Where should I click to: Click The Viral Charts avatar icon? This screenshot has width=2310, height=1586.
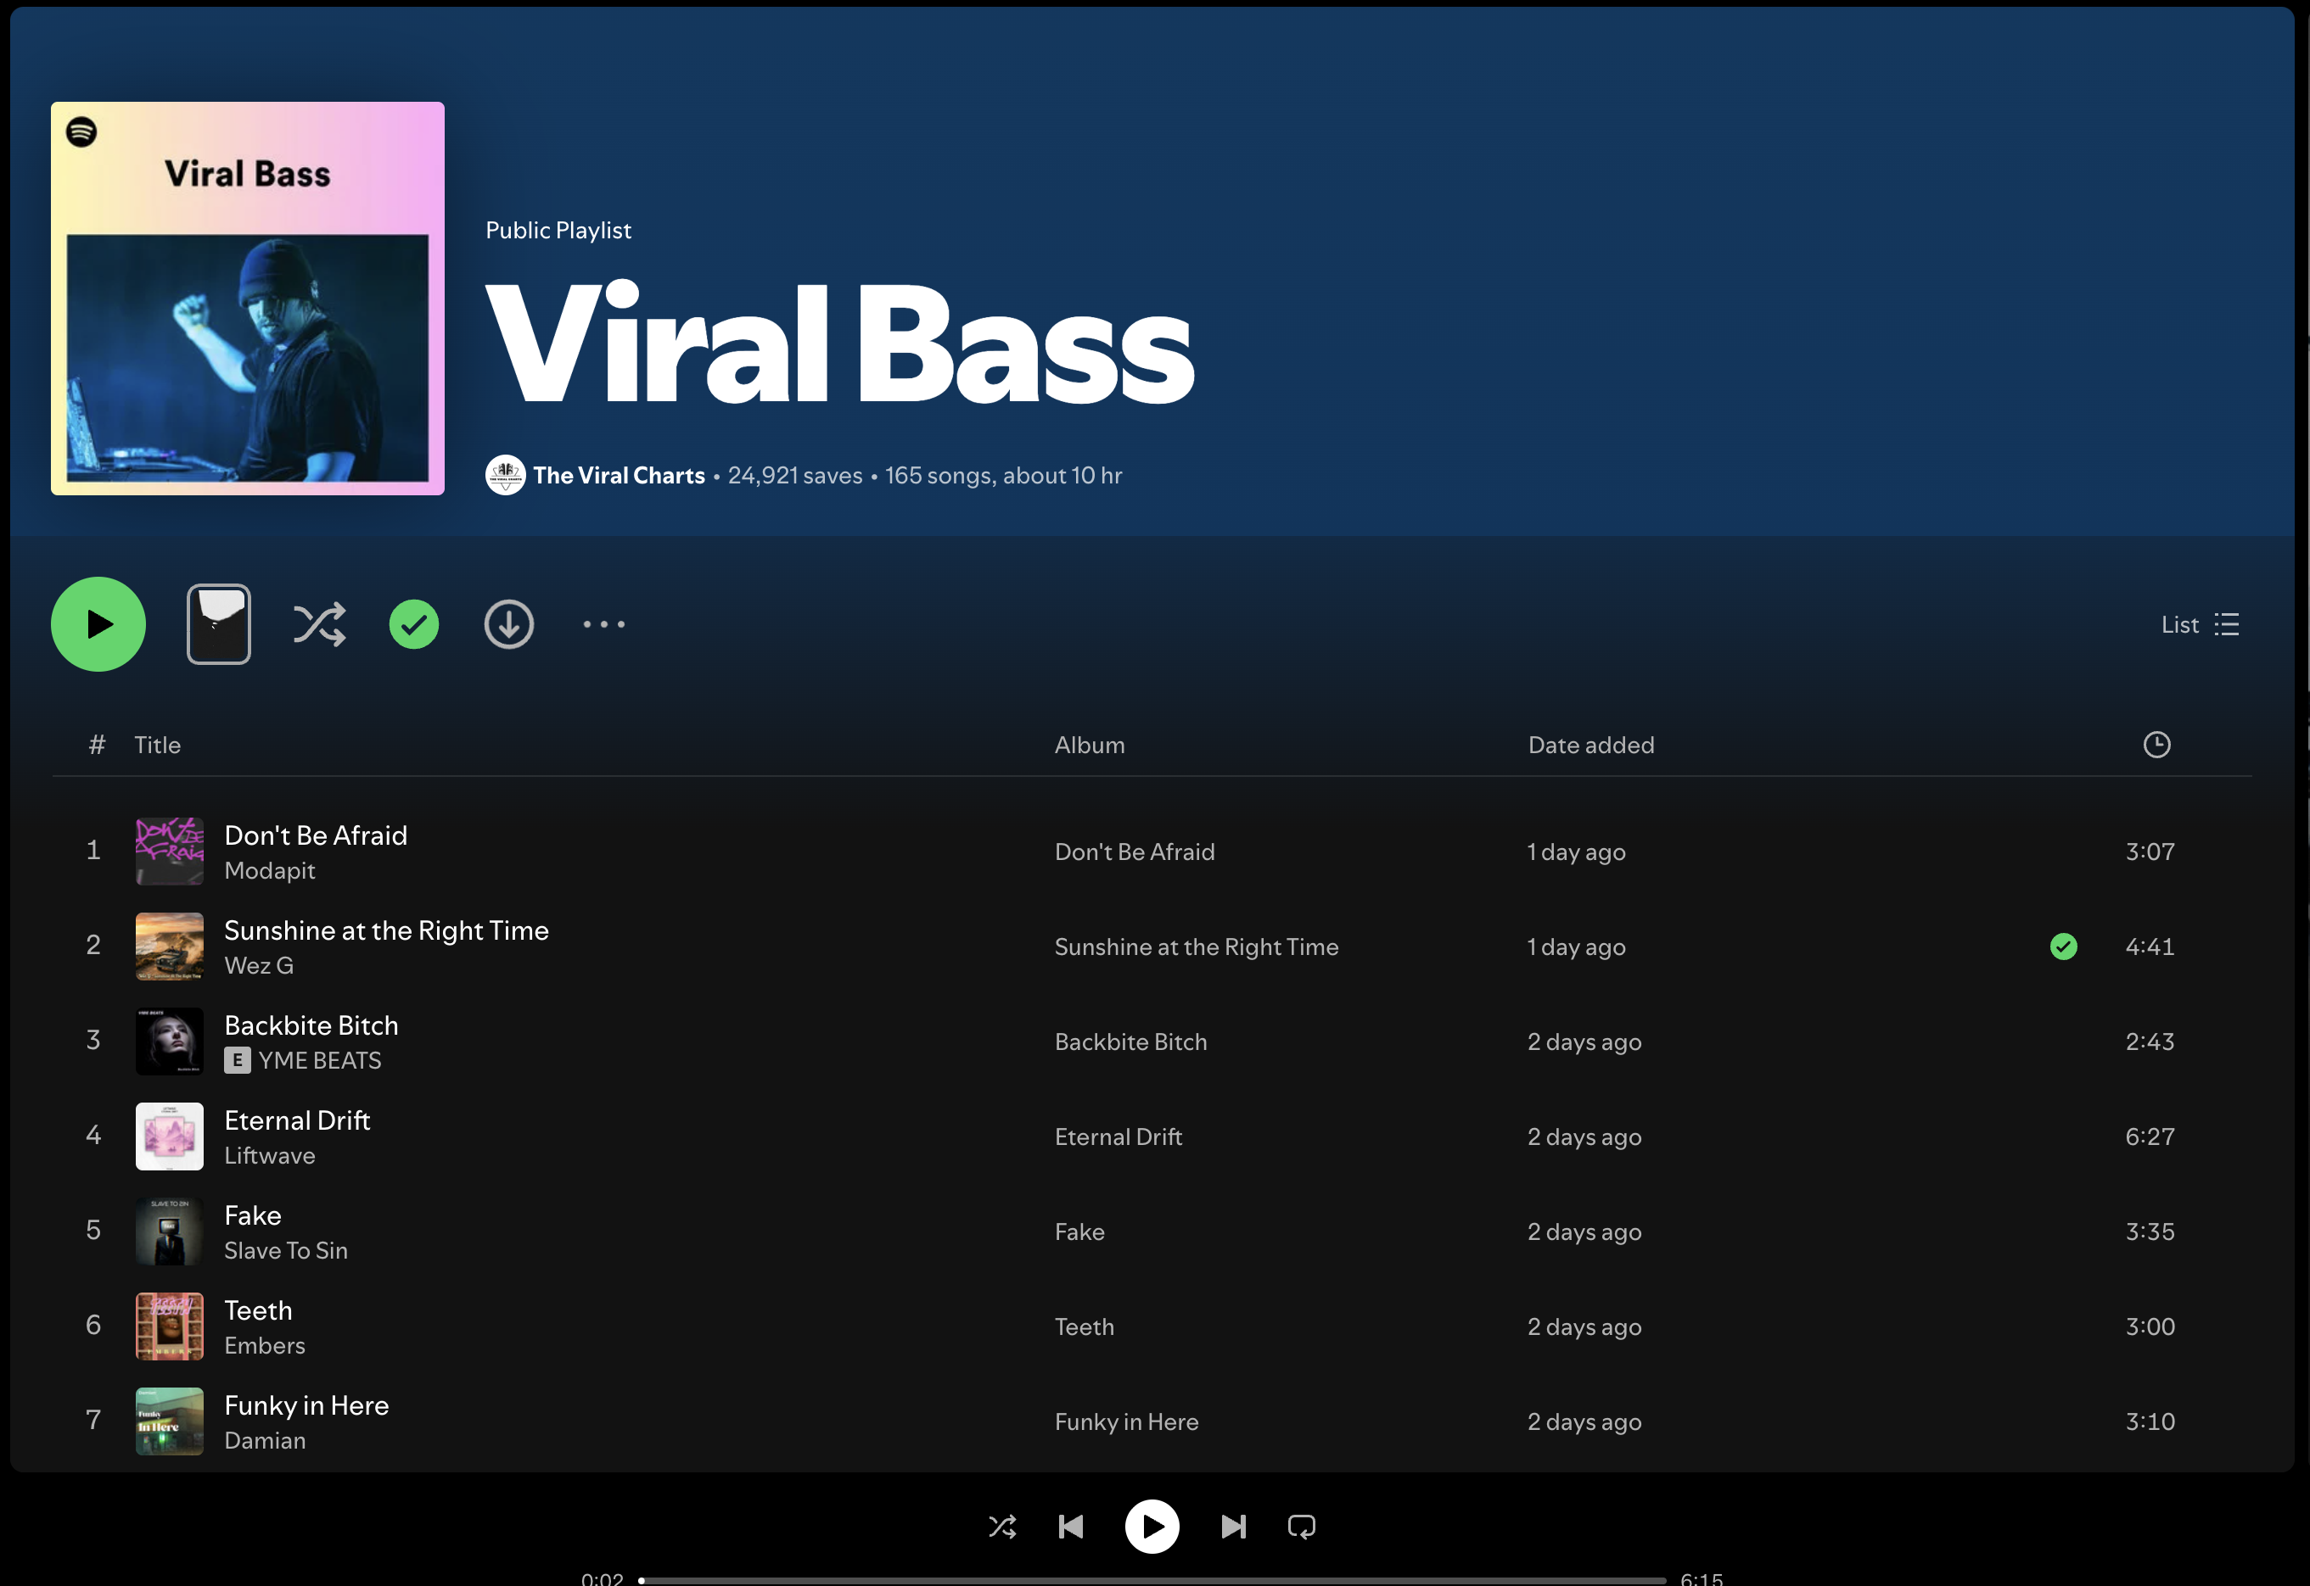coord(505,475)
